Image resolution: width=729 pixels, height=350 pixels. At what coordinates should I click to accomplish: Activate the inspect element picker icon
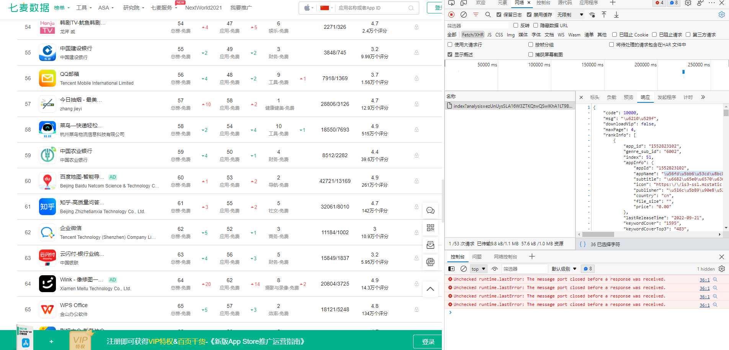point(451,3)
